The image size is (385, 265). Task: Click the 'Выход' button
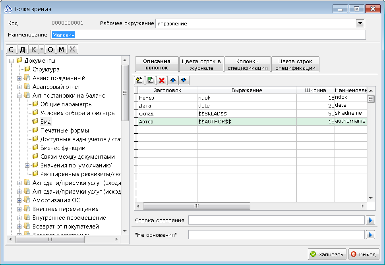click(x=364, y=254)
